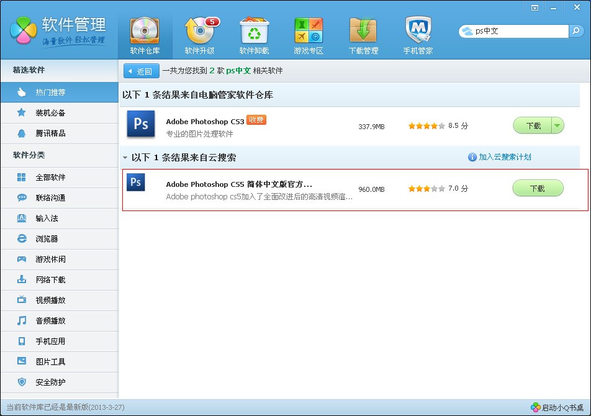Expand the download dropdown arrow for Photoshop CS3
The height and width of the screenshot is (416, 591).
pos(557,125)
